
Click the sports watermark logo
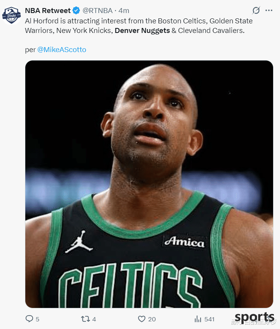pos(254,318)
